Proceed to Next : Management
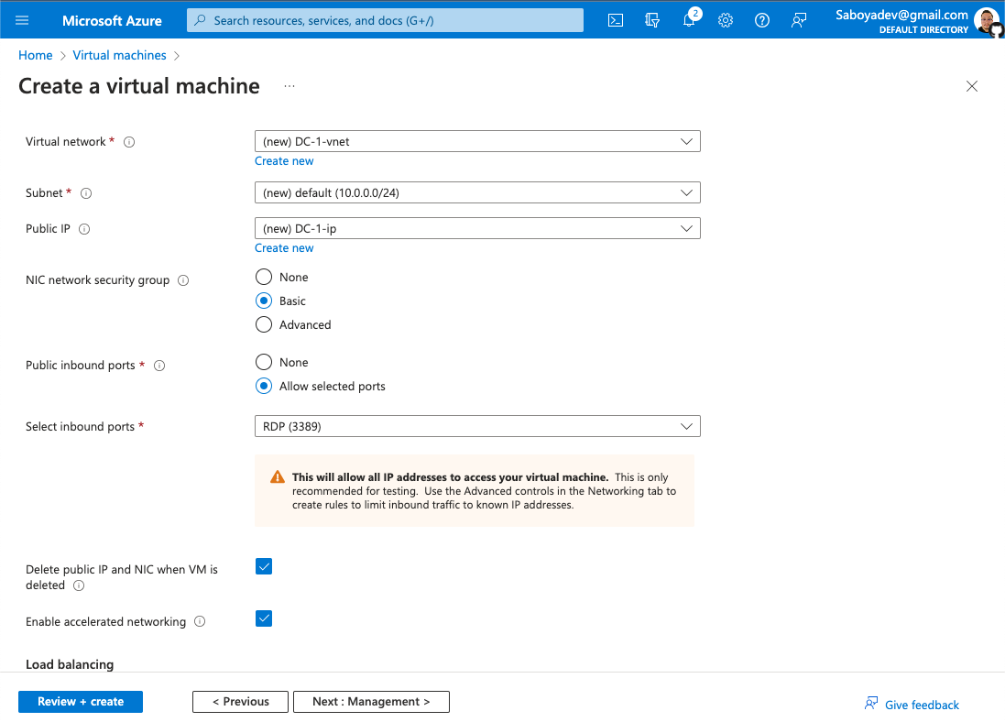 click(371, 702)
